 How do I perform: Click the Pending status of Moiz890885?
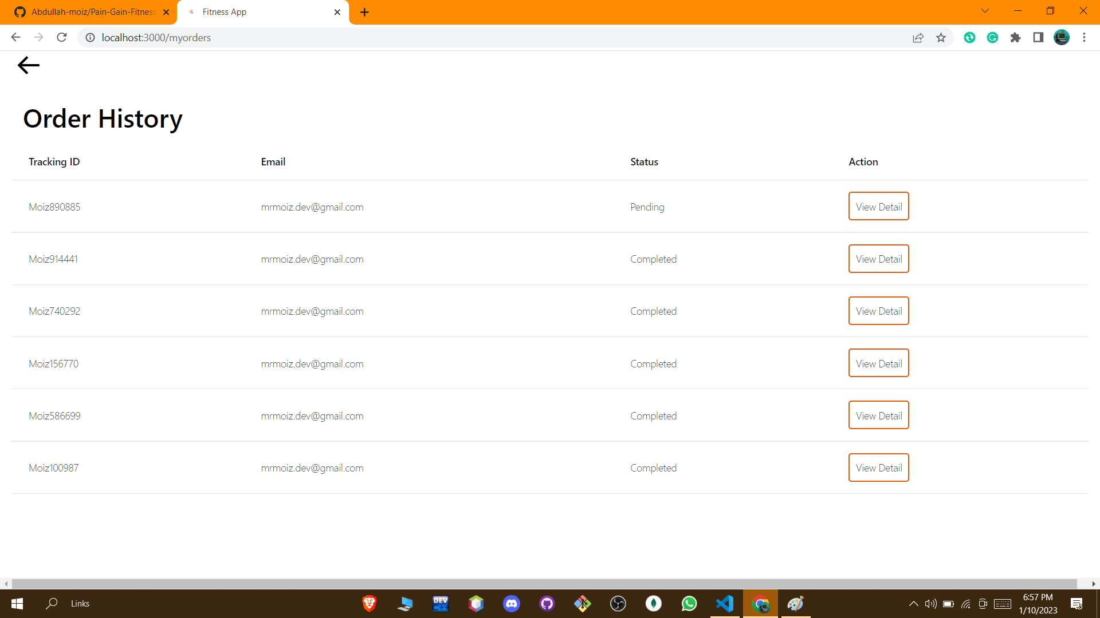click(647, 207)
